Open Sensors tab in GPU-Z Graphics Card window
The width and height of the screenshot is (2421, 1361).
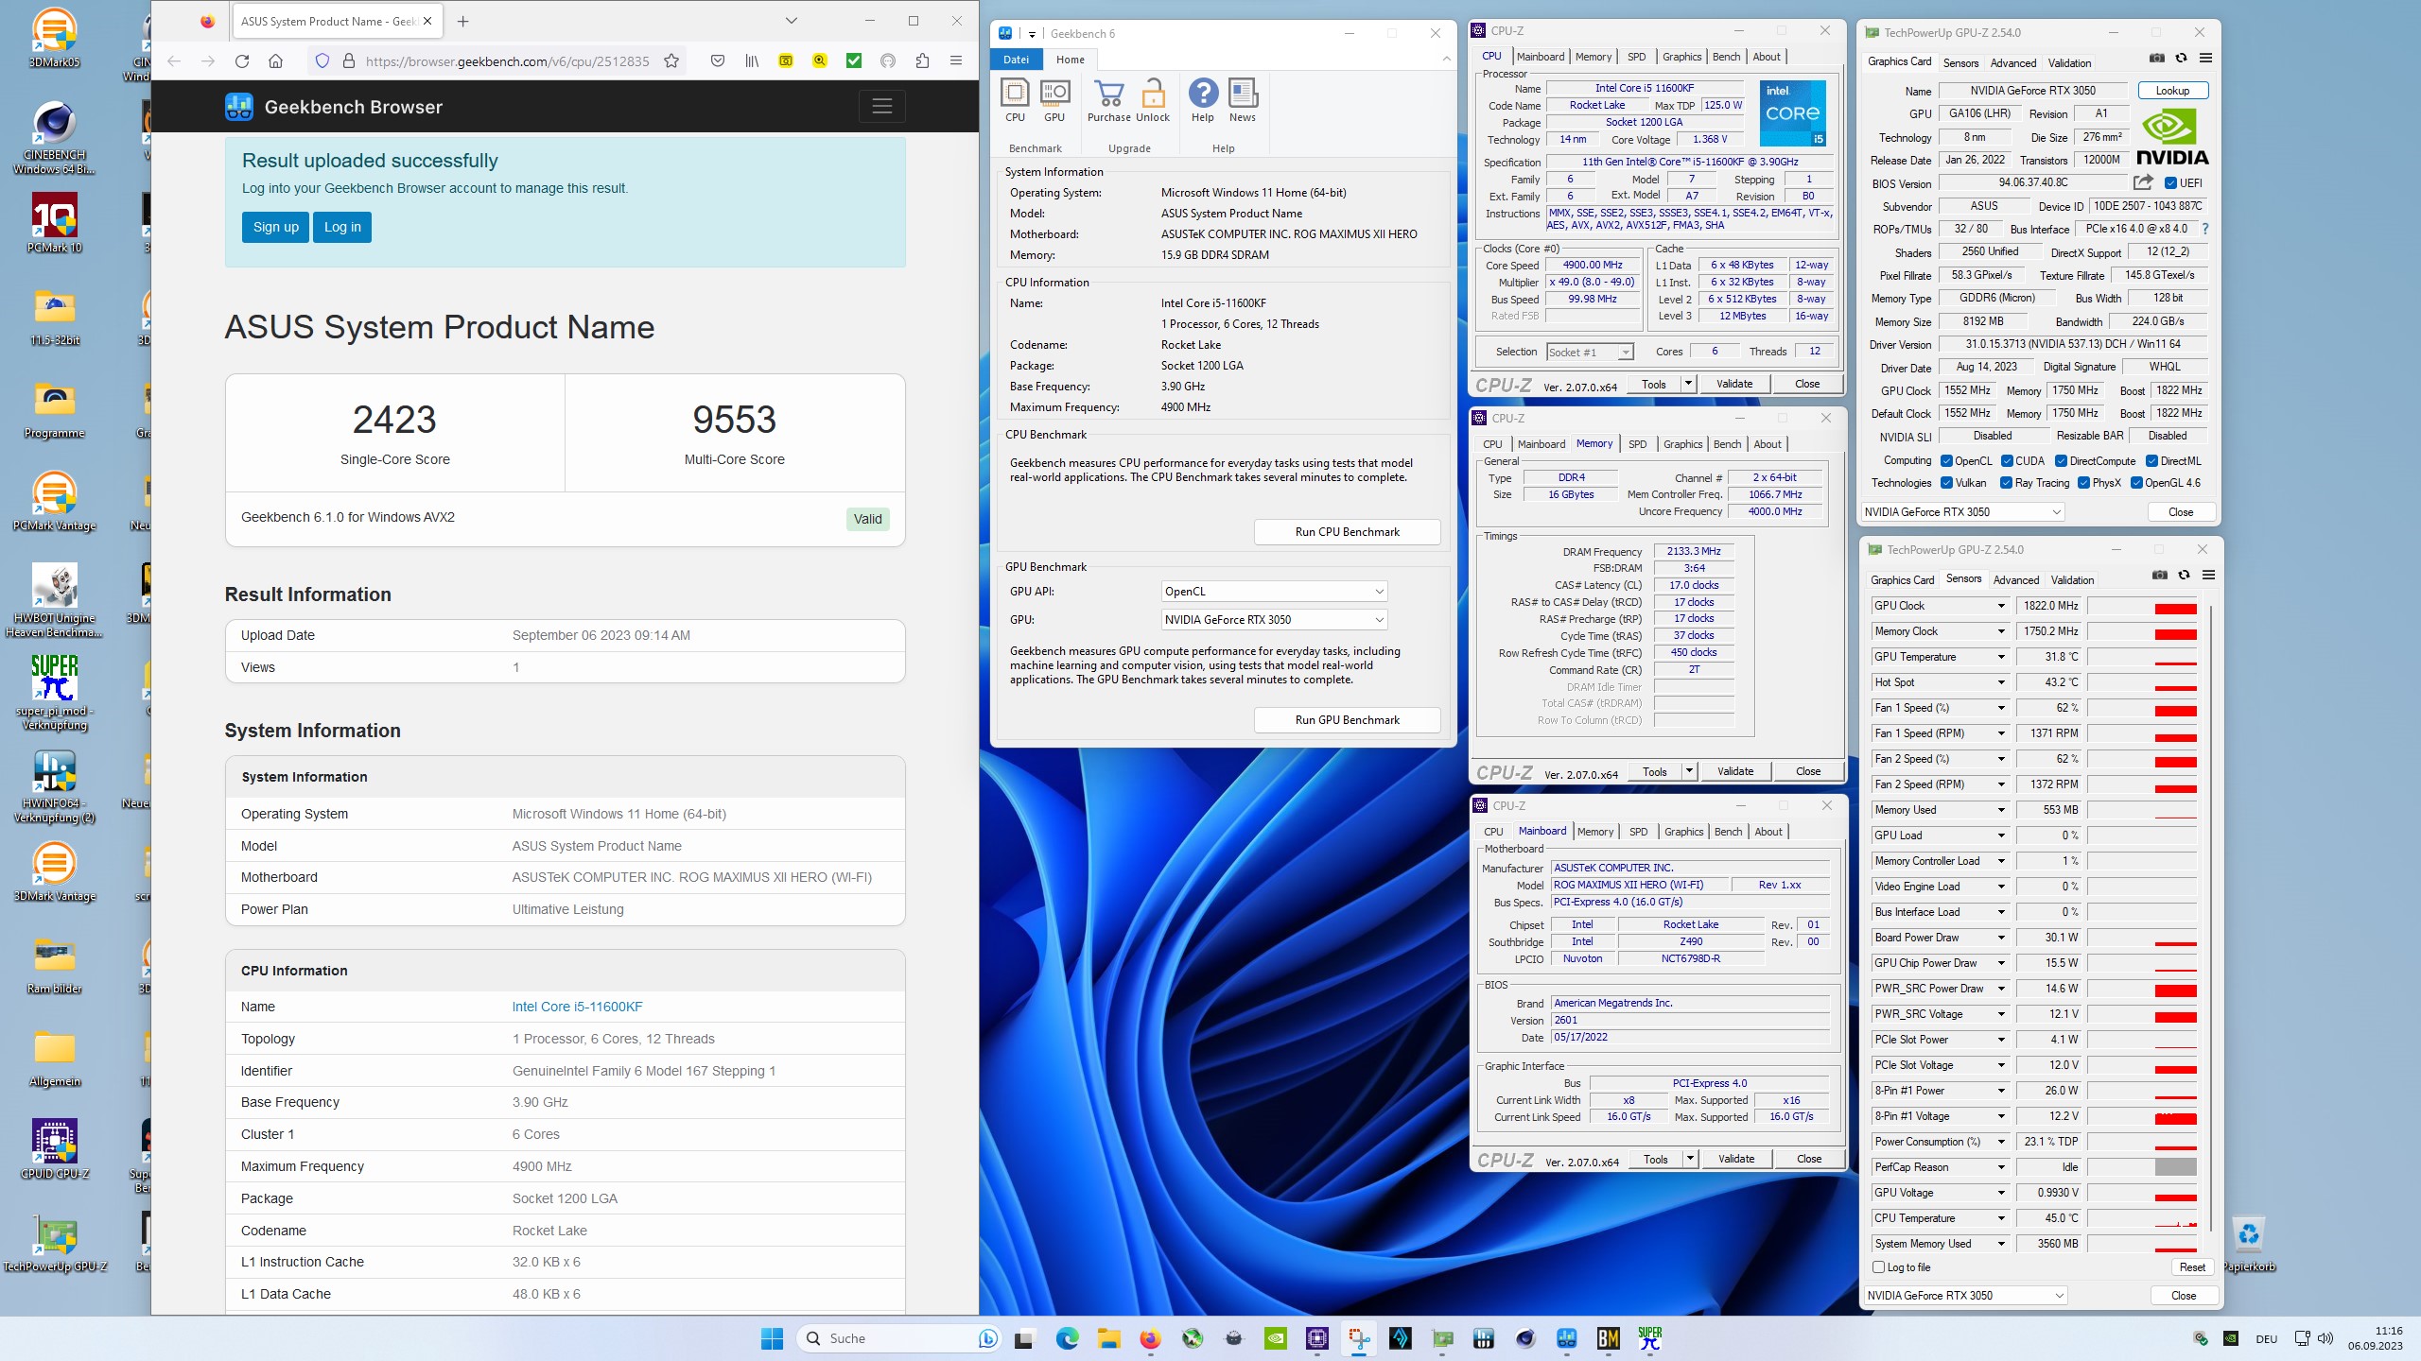[x=1960, y=63]
